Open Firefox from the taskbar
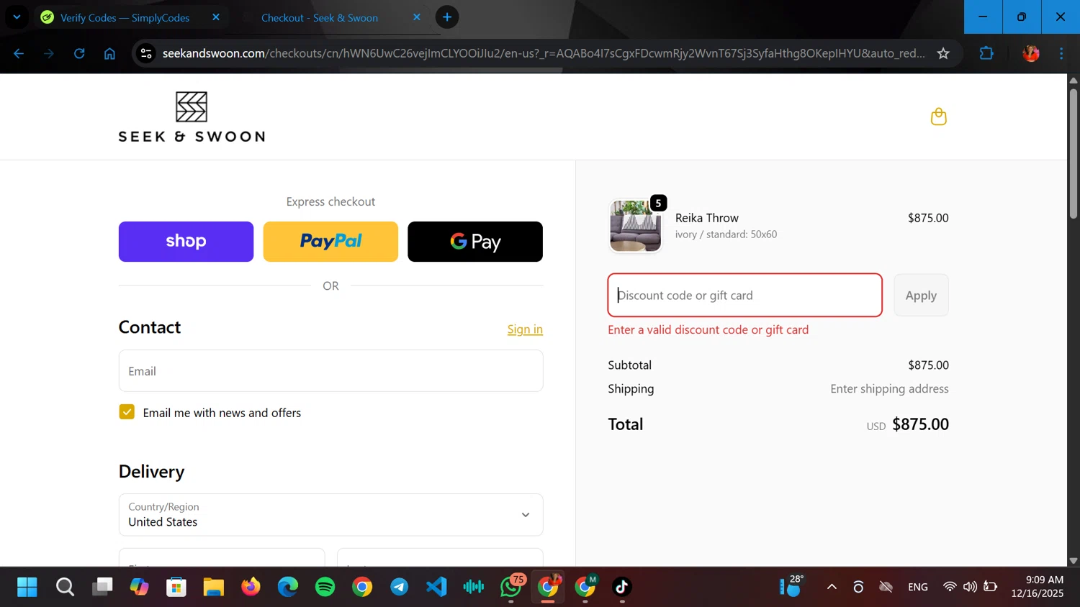This screenshot has height=607, width=1080. click(x=251, y=587)
